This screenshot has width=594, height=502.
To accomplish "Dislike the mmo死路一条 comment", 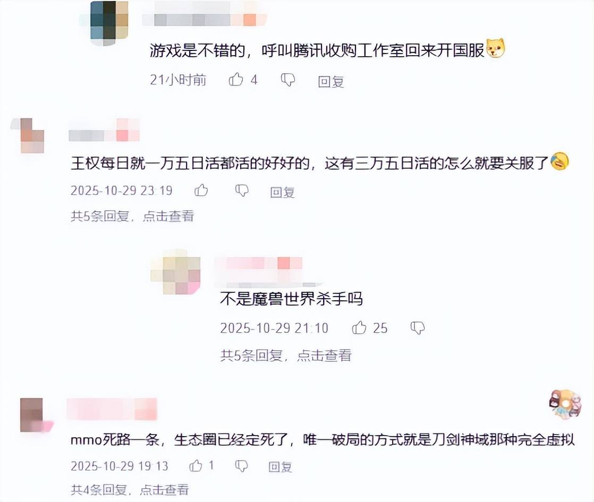I will [x=241, y=466].
